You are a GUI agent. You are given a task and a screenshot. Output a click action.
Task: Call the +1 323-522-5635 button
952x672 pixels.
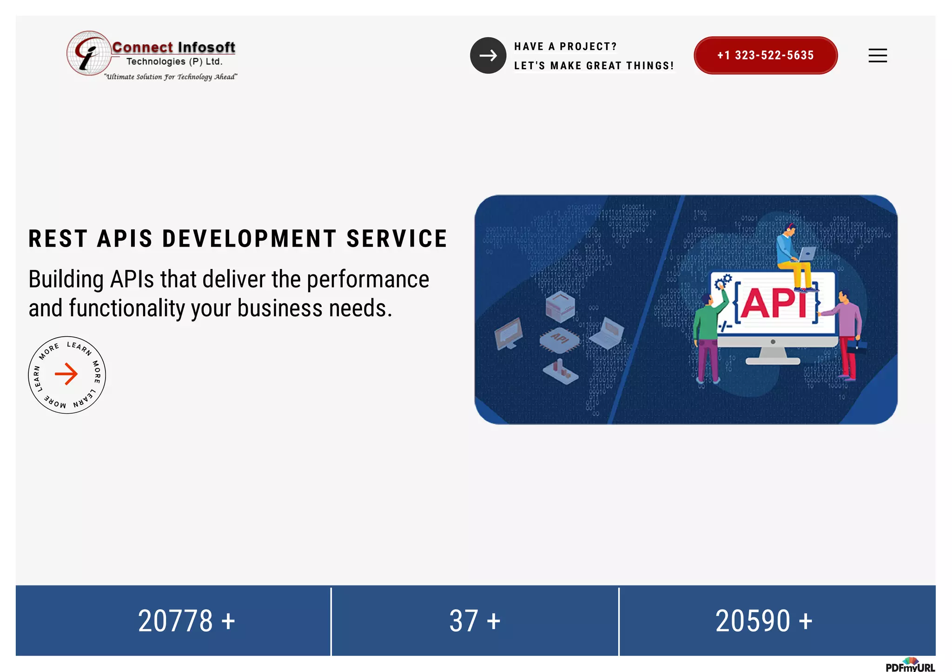pos(765,55)
